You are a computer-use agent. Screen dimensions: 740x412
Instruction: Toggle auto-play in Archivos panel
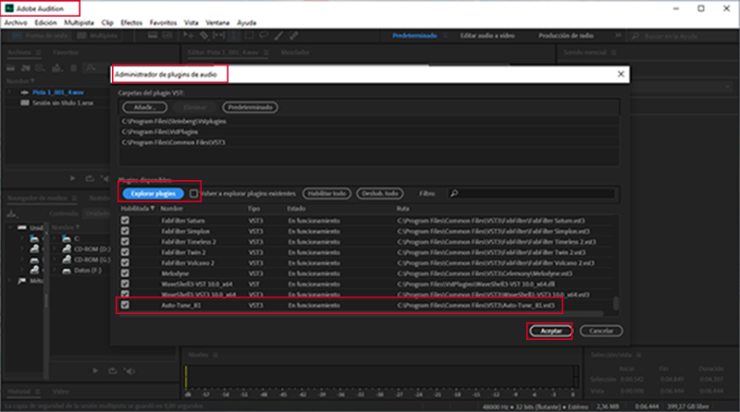[x=105, y=178]
